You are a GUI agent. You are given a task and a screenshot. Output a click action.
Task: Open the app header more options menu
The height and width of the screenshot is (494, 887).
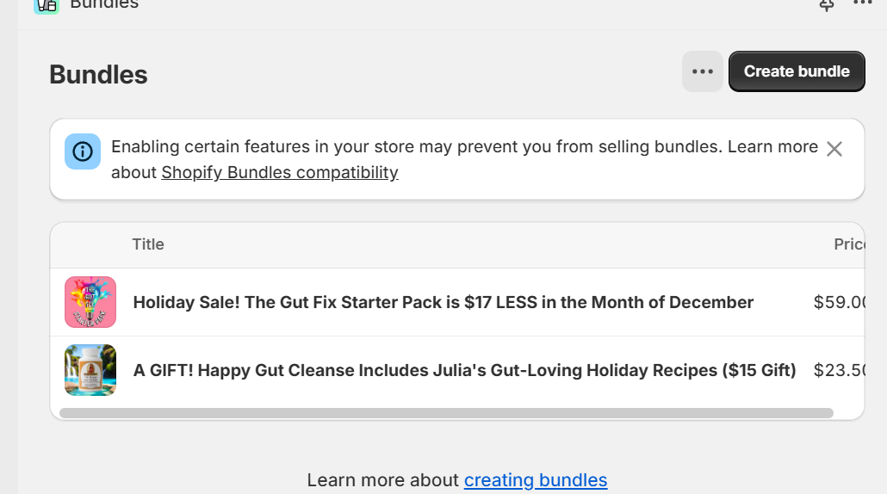(862, 3)
